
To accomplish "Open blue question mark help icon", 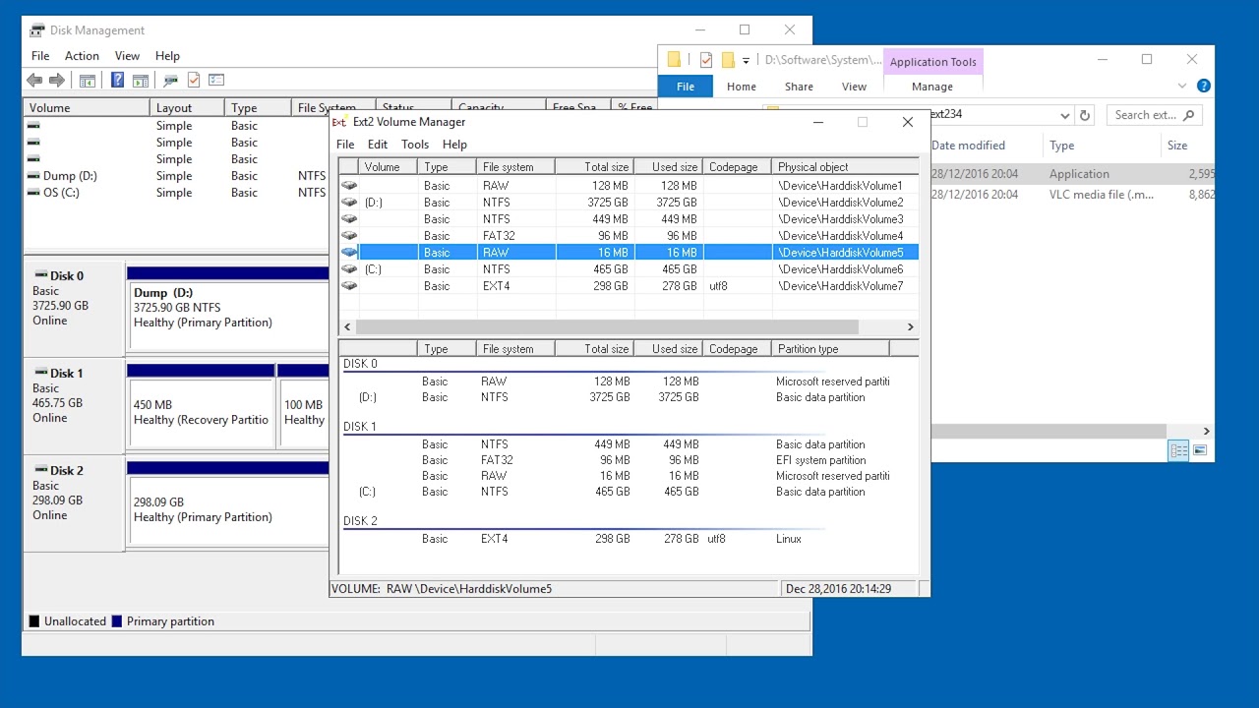I will click(118, 80).
